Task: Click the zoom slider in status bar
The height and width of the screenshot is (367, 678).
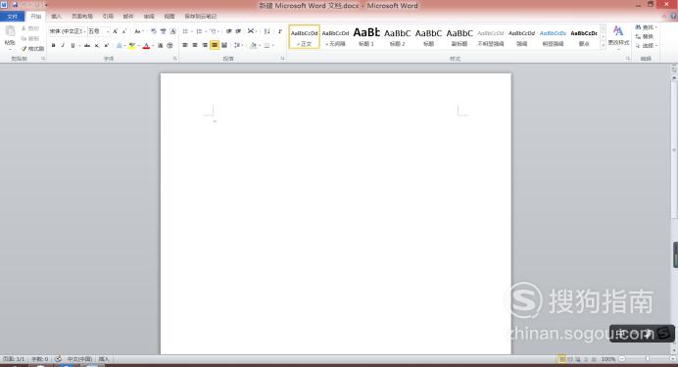Action: point(648,359)
